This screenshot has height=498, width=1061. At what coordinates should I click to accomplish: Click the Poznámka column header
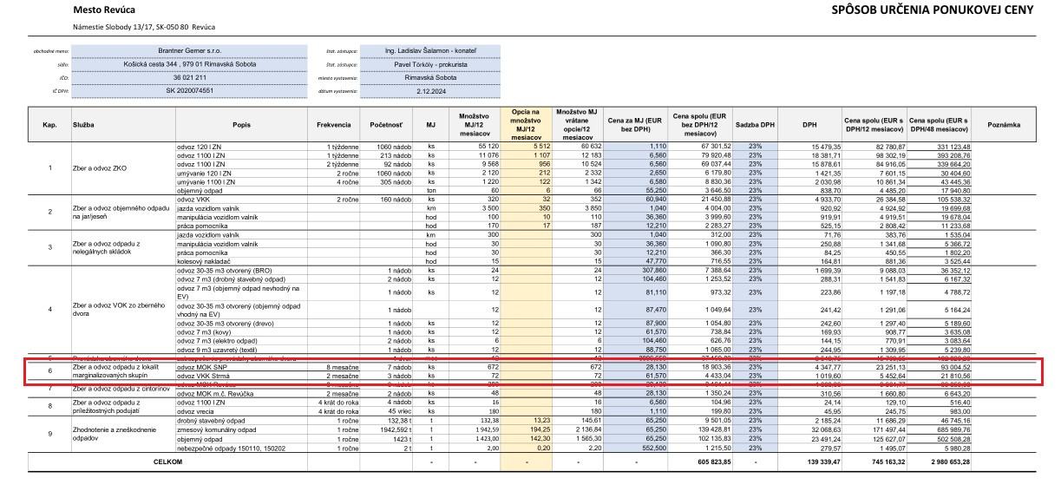[x=1007, y=125]
